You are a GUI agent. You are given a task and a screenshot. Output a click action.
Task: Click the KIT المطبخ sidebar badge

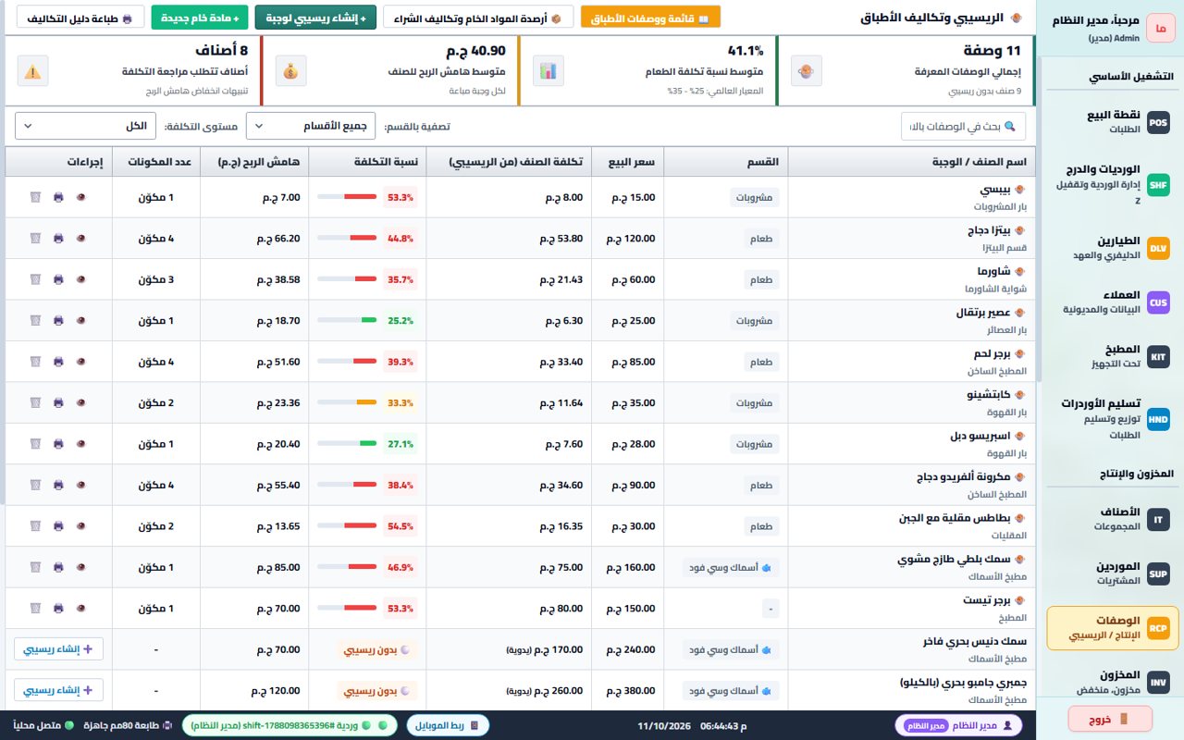point(1158,356)
